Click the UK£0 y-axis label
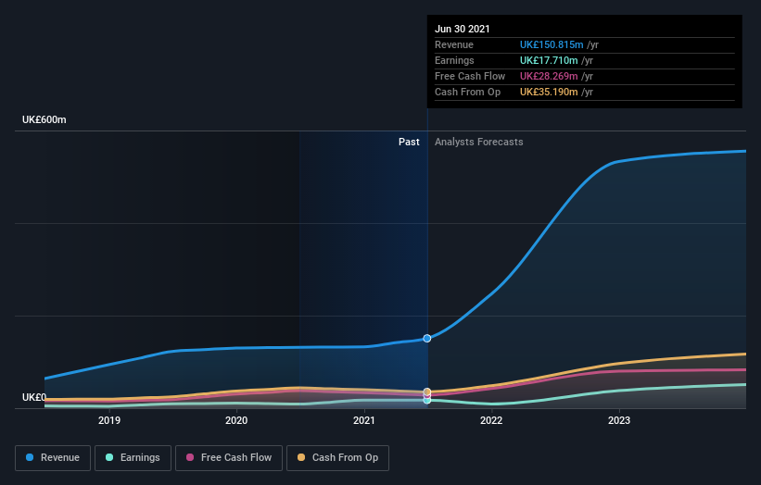The image size is (761, 485). (34, 397)
